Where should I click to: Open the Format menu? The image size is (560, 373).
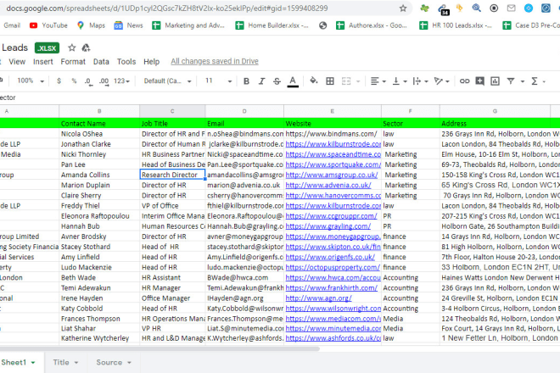pyautogui.click(x=73, y=61)
